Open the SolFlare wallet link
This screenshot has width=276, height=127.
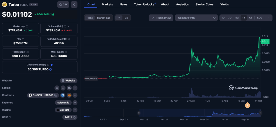pos(63,110)
